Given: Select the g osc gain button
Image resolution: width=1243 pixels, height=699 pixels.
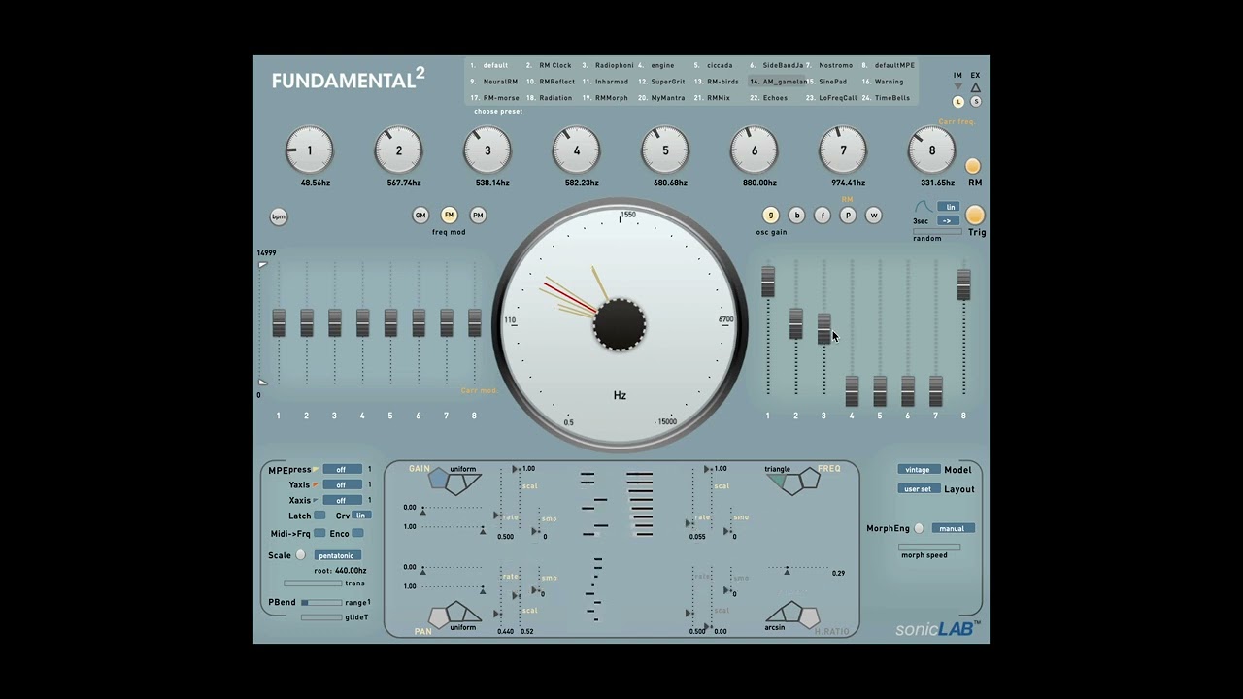Looking at the screenshot, I should pos(771,216).
